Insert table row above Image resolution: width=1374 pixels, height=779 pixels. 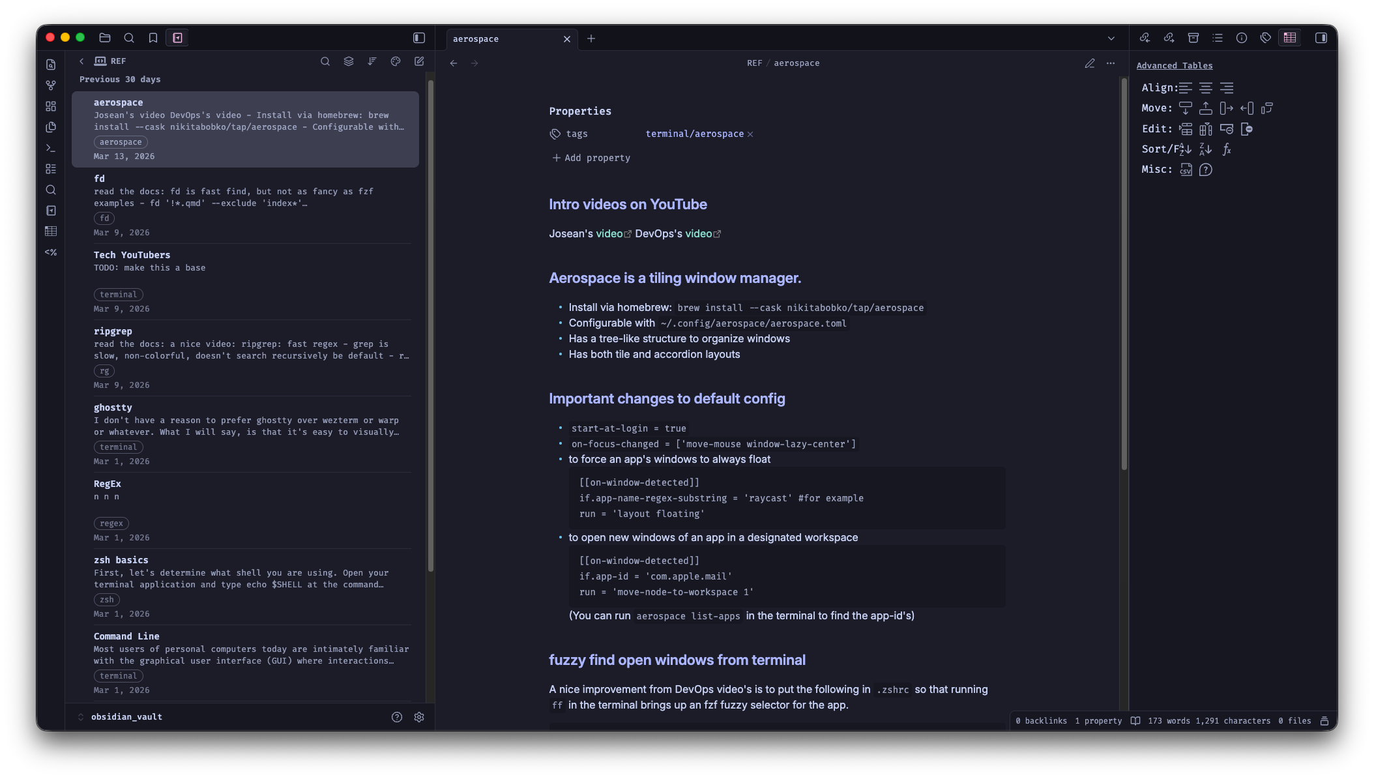click(1186, 129)
